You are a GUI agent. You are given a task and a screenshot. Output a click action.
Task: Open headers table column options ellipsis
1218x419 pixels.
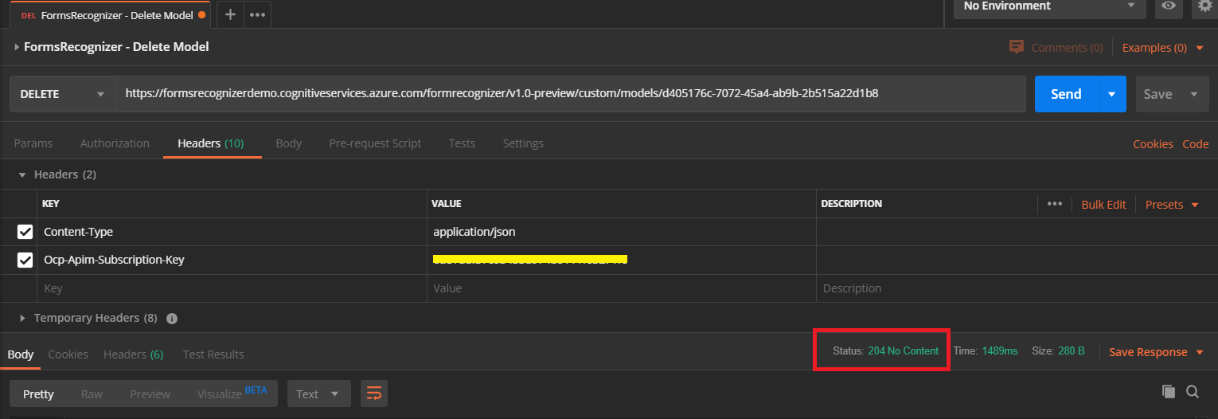pos(1055,204)
